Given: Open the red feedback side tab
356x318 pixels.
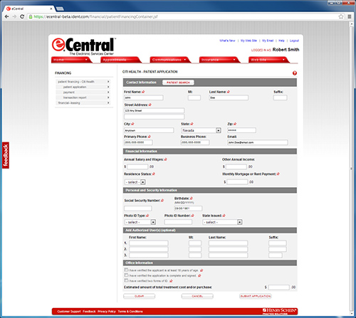Looking at the screenshot, I should pyautogui.click(x=6, y=155).
